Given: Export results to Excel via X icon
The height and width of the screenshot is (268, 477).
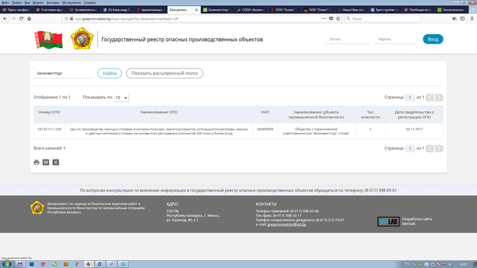Looking at the screenshot, I should (55, 162).
